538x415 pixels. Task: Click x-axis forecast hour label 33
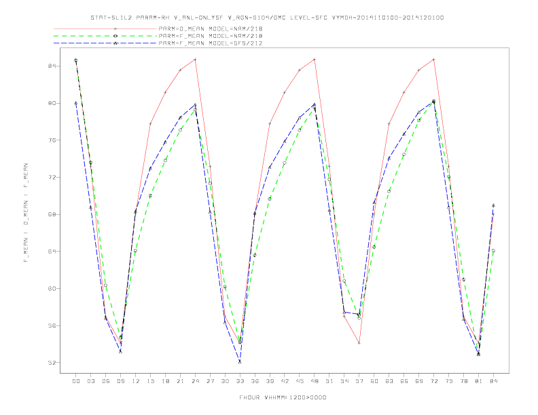[240, 381]
